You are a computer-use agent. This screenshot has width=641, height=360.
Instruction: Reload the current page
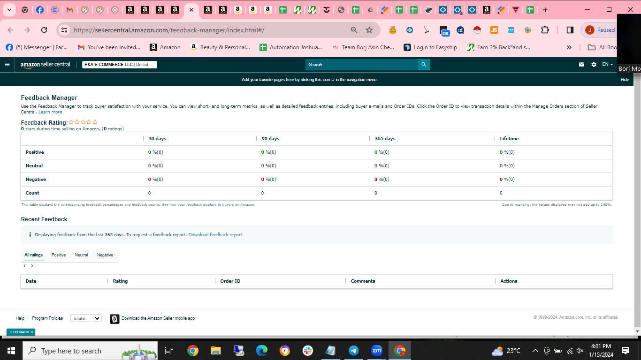[44, 30]
